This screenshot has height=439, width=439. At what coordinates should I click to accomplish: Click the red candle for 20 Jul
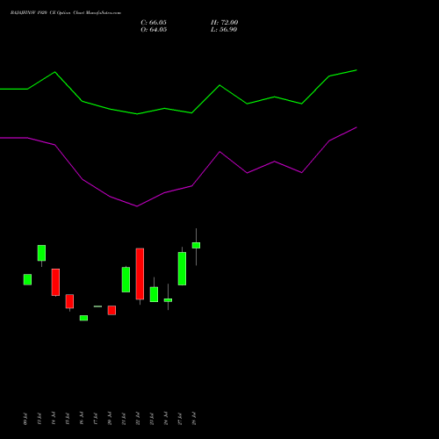click(112, 310)
